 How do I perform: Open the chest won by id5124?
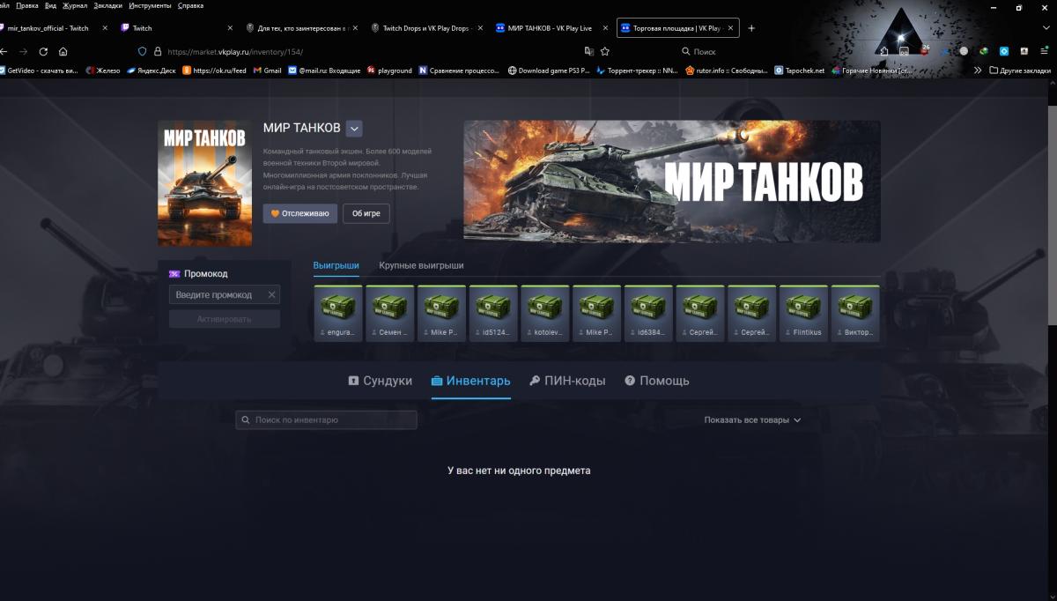tap(493, 313)
